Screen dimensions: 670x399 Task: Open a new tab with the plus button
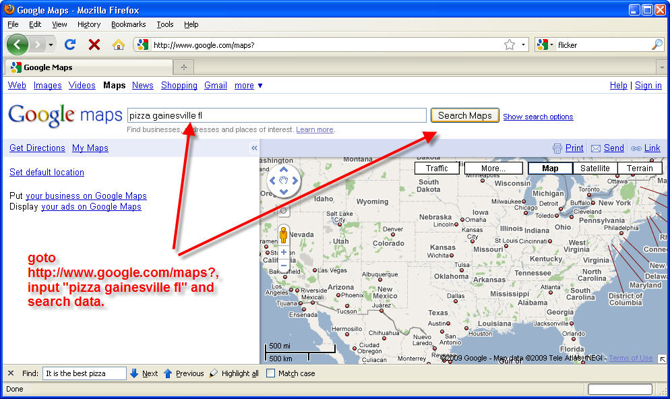click(184, 67)
